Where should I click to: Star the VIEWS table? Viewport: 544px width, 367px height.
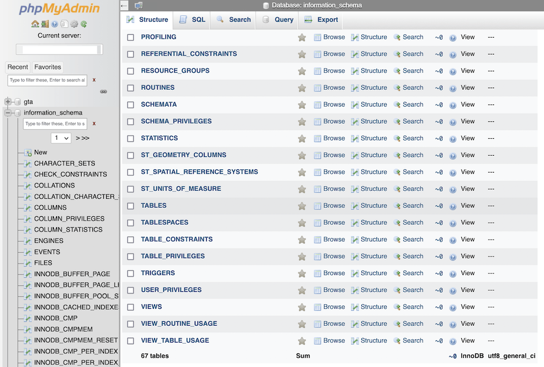coord(302,307)
